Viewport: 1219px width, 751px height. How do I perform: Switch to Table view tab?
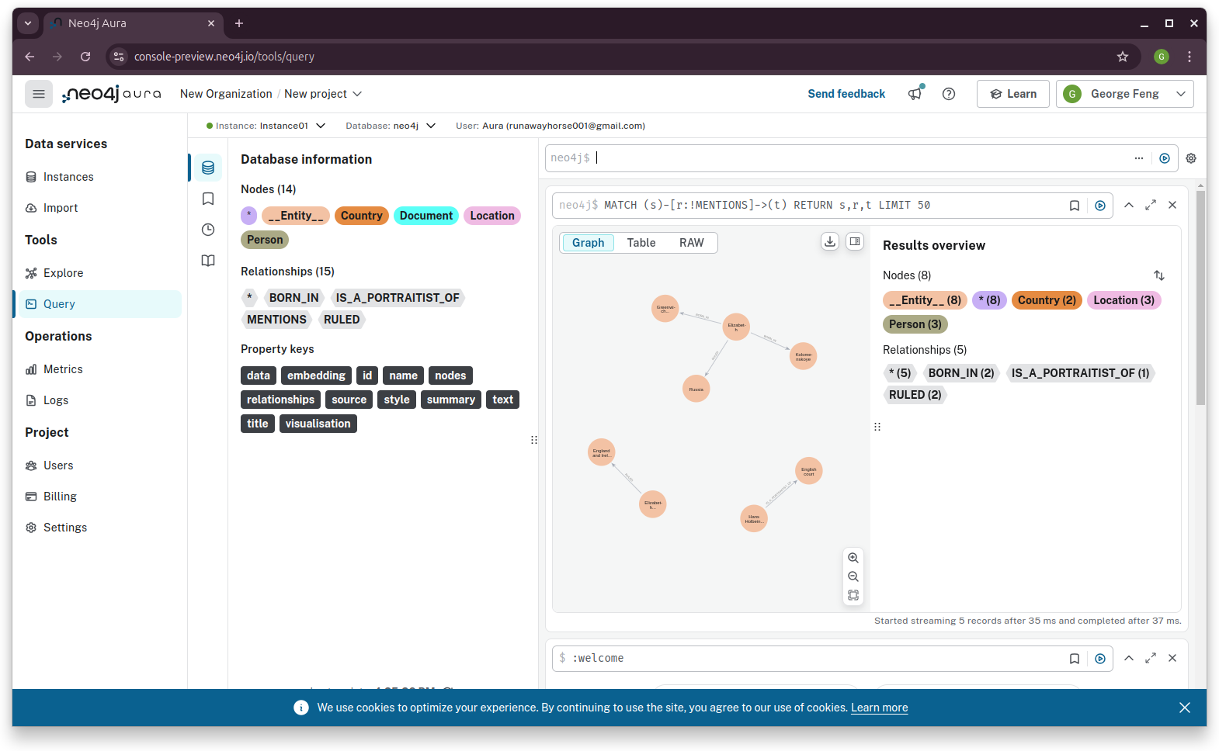pyautogui.click(x=641, y=243)
